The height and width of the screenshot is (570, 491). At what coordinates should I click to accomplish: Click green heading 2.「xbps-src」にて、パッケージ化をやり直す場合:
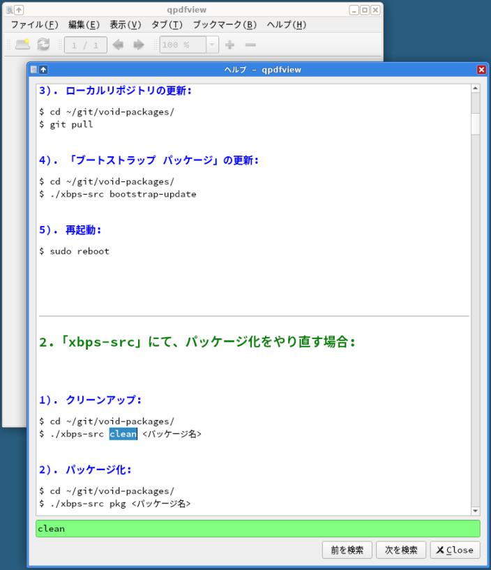pos(197,342)
